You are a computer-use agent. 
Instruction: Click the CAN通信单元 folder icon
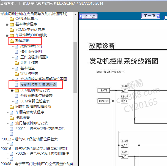12,19
